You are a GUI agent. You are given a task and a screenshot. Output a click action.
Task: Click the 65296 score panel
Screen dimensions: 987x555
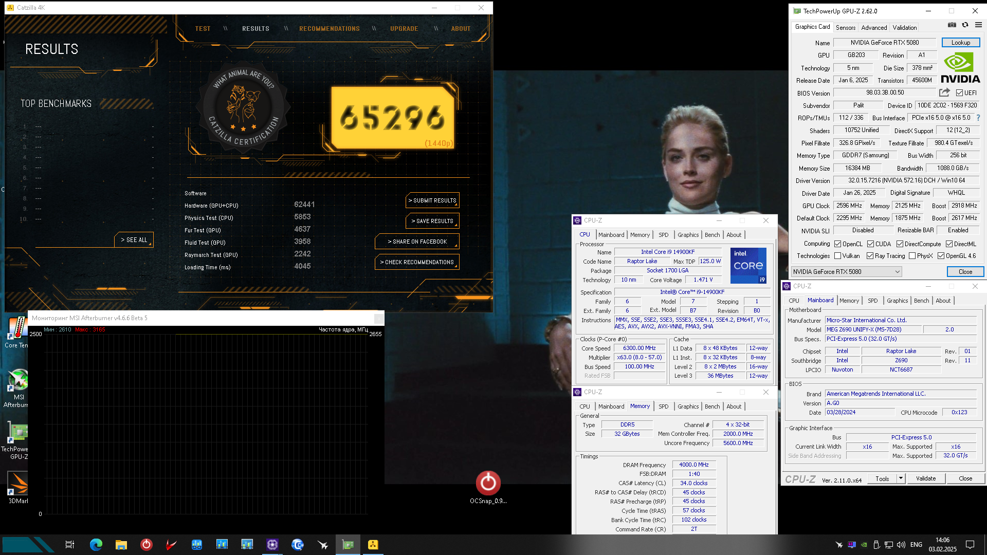pyautogui.click(x=393, y=118)
